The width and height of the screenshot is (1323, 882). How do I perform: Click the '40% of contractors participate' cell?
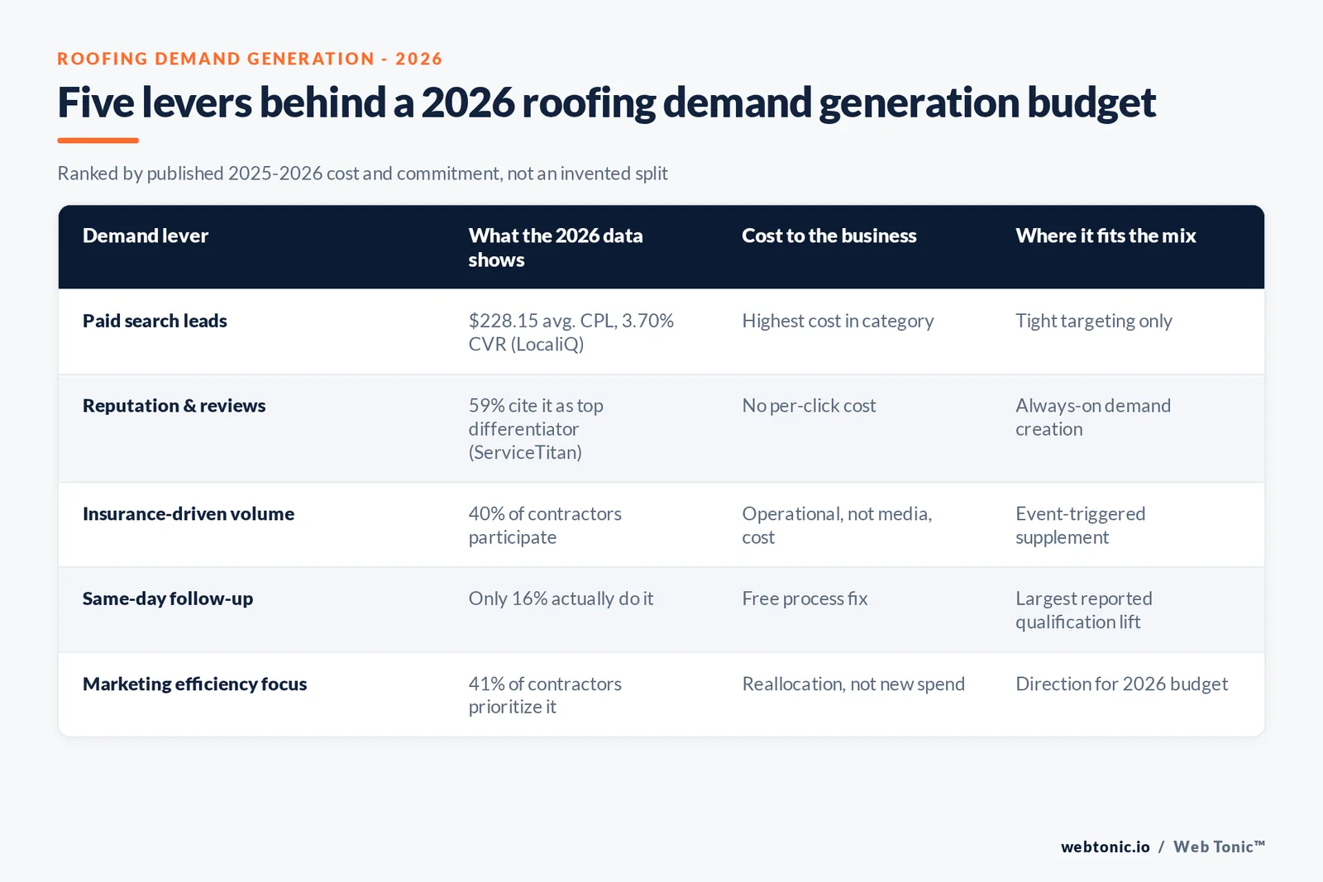pos(545,526)
